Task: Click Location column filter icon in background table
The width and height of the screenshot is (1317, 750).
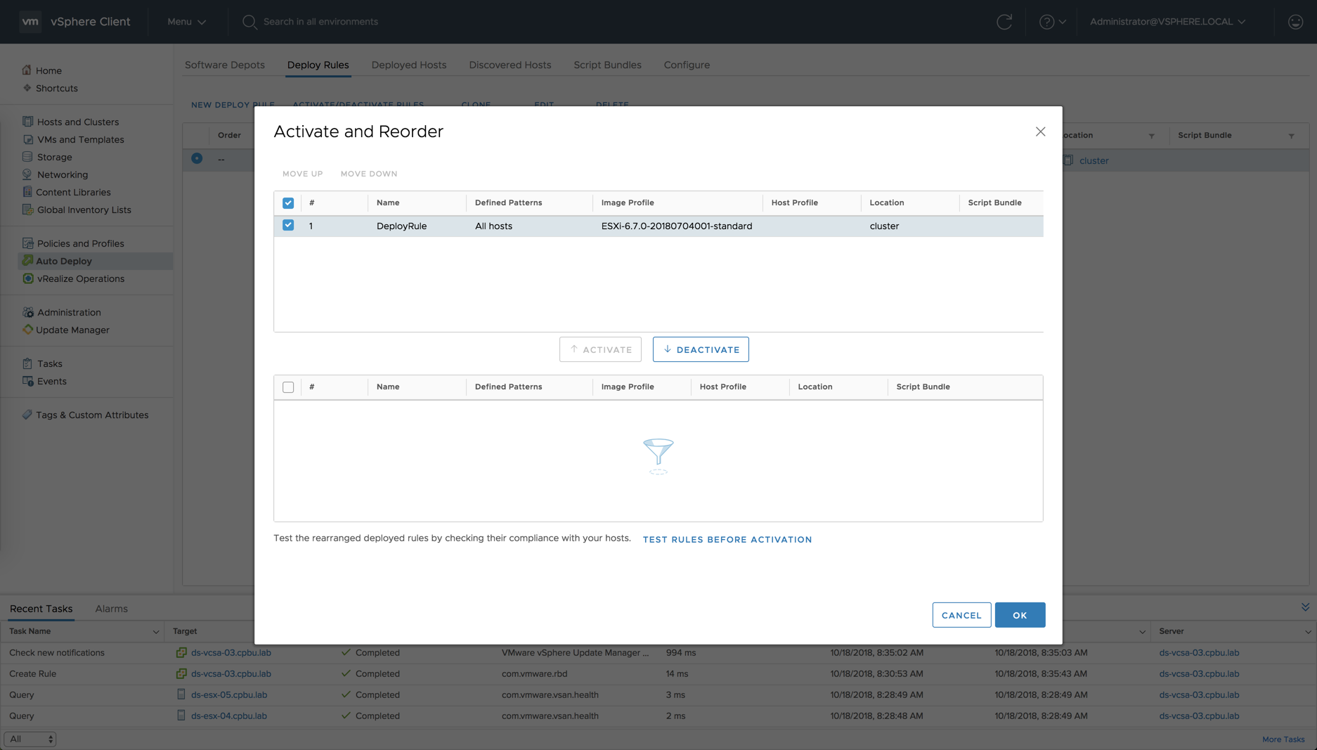Action: [x=1151, y=136]
